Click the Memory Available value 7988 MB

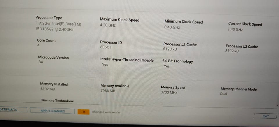pos(108,91)
